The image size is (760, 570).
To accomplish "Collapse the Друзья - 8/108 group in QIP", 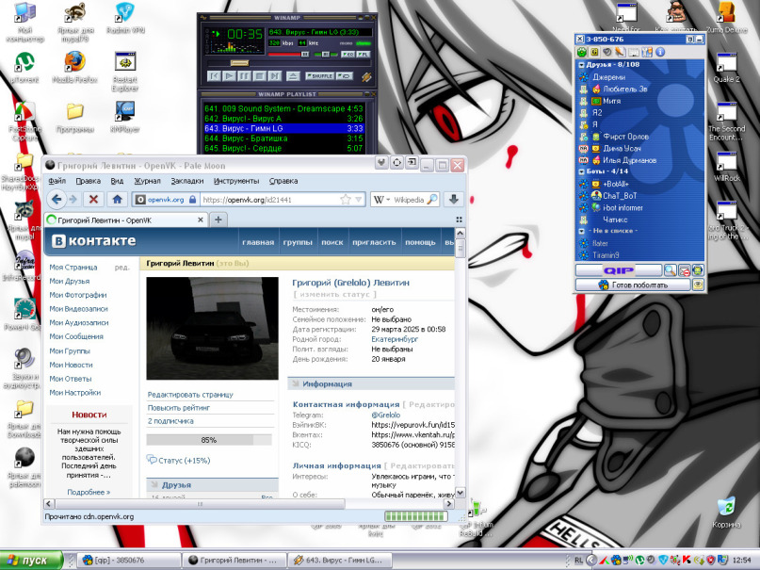I will coord(582,64).
